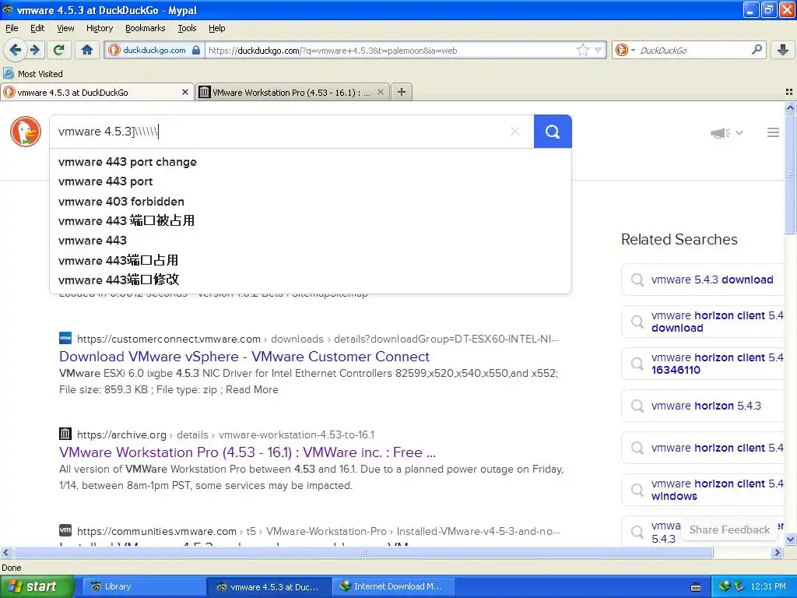Click the Forward navigation arrow
The height and width of the screenshot is (598, 797).
click(x=35, y=50)
